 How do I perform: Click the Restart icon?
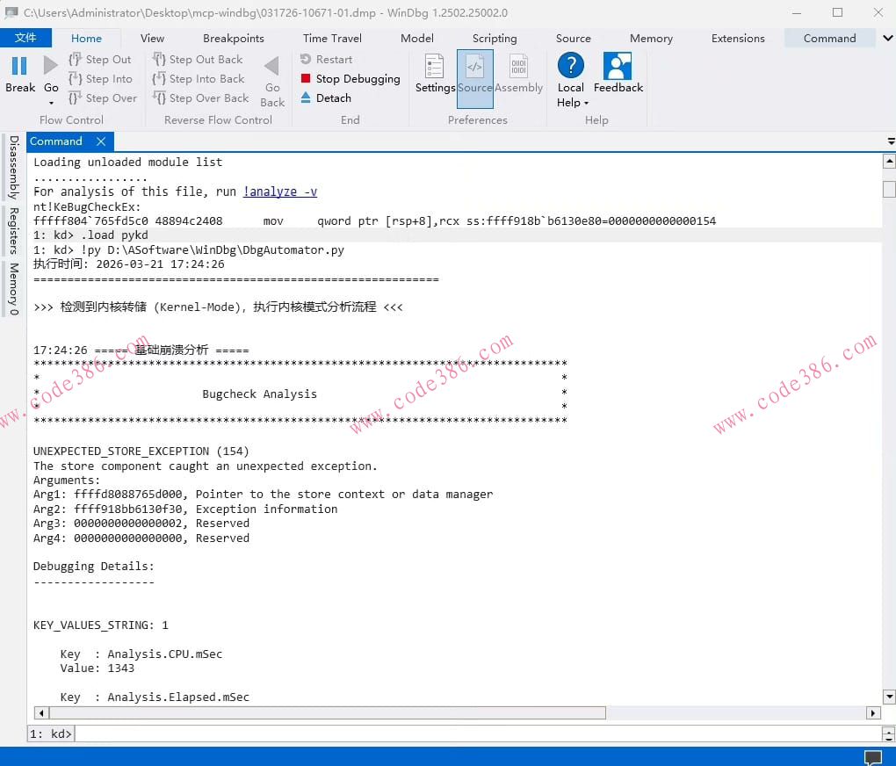point(306,60)
